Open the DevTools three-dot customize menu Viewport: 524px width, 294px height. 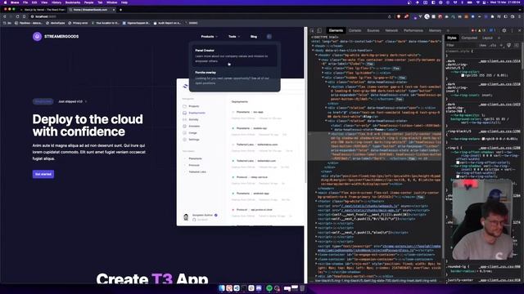click(512, 31)
